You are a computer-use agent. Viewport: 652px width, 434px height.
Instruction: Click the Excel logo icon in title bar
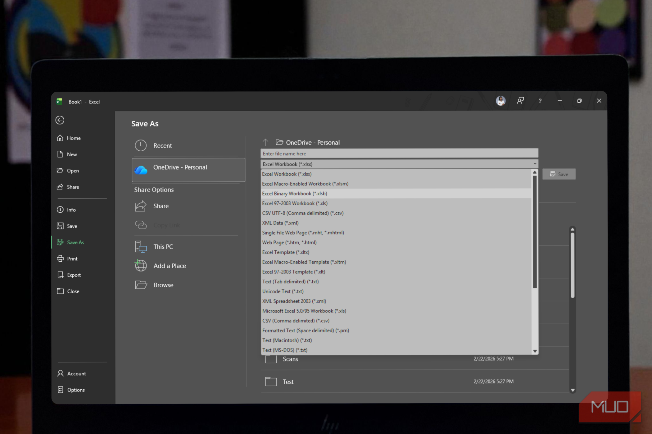tap(59, 101)
